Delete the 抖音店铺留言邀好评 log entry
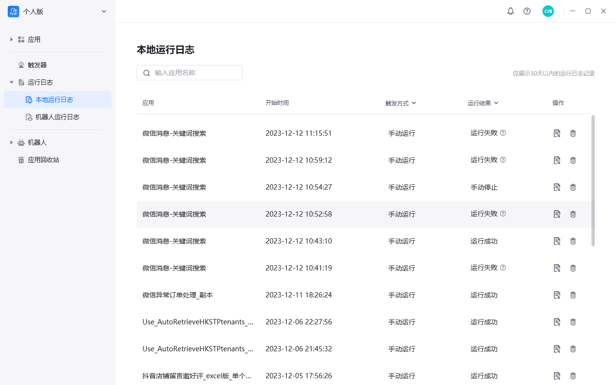 pos(573,376)
